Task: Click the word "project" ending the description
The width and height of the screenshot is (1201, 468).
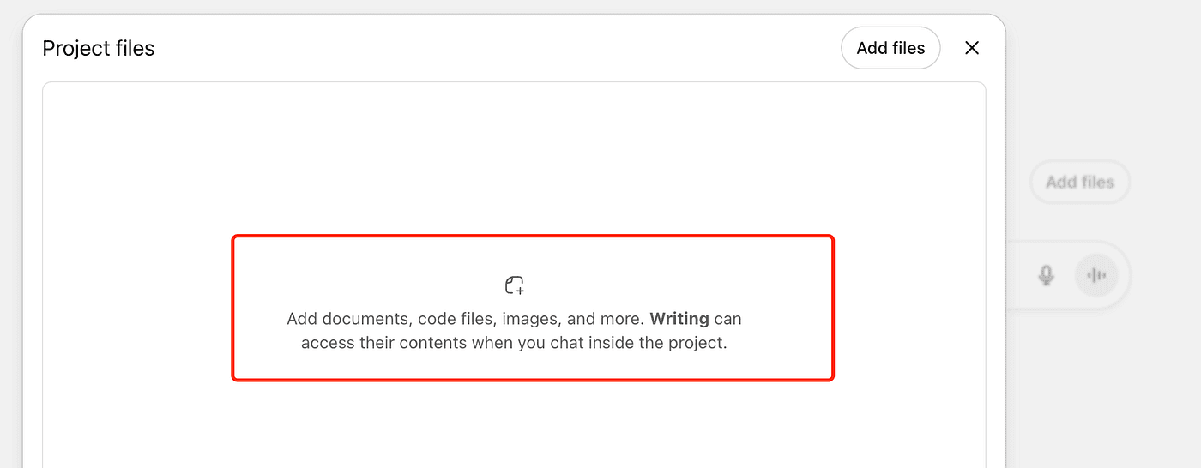Action: (696, 343)
